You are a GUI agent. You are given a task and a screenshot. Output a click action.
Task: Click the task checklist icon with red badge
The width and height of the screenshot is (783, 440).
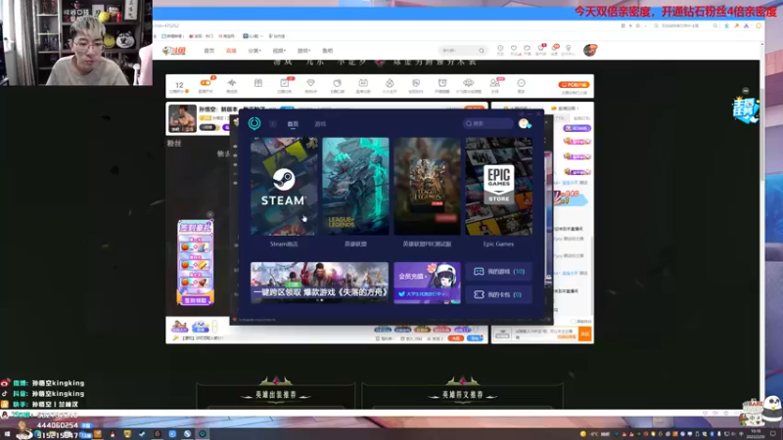285,83
